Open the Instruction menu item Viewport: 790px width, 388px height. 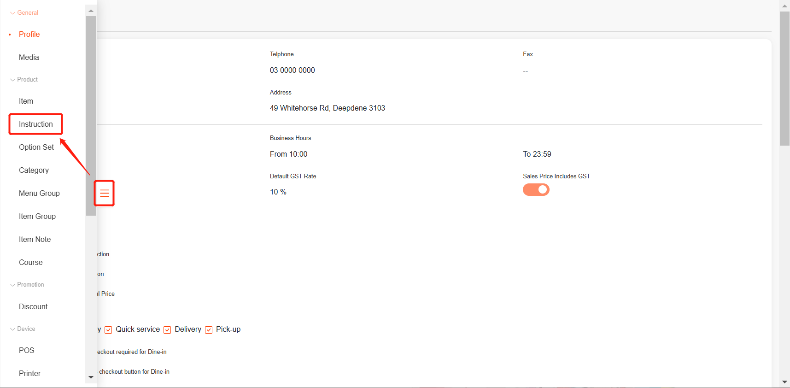point(36,124)
